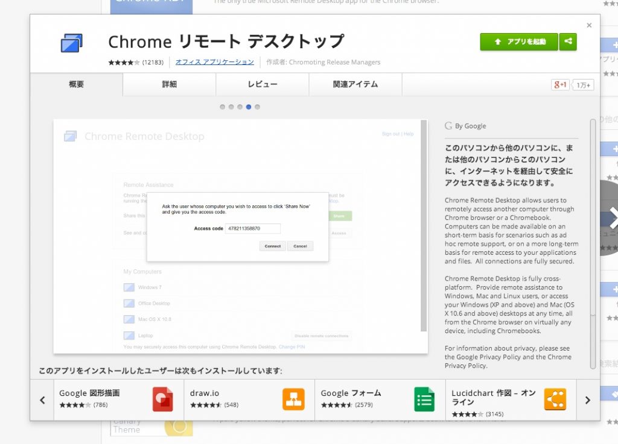The width and height of the screenshot is (618, 444).
Task: Open the オフィス アプリケーション category link
Action: (x=215, y=61)
